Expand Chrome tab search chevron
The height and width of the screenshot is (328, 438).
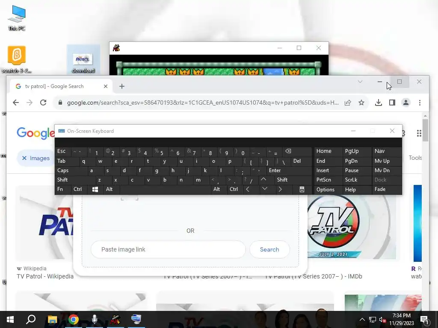pos(360,82)
